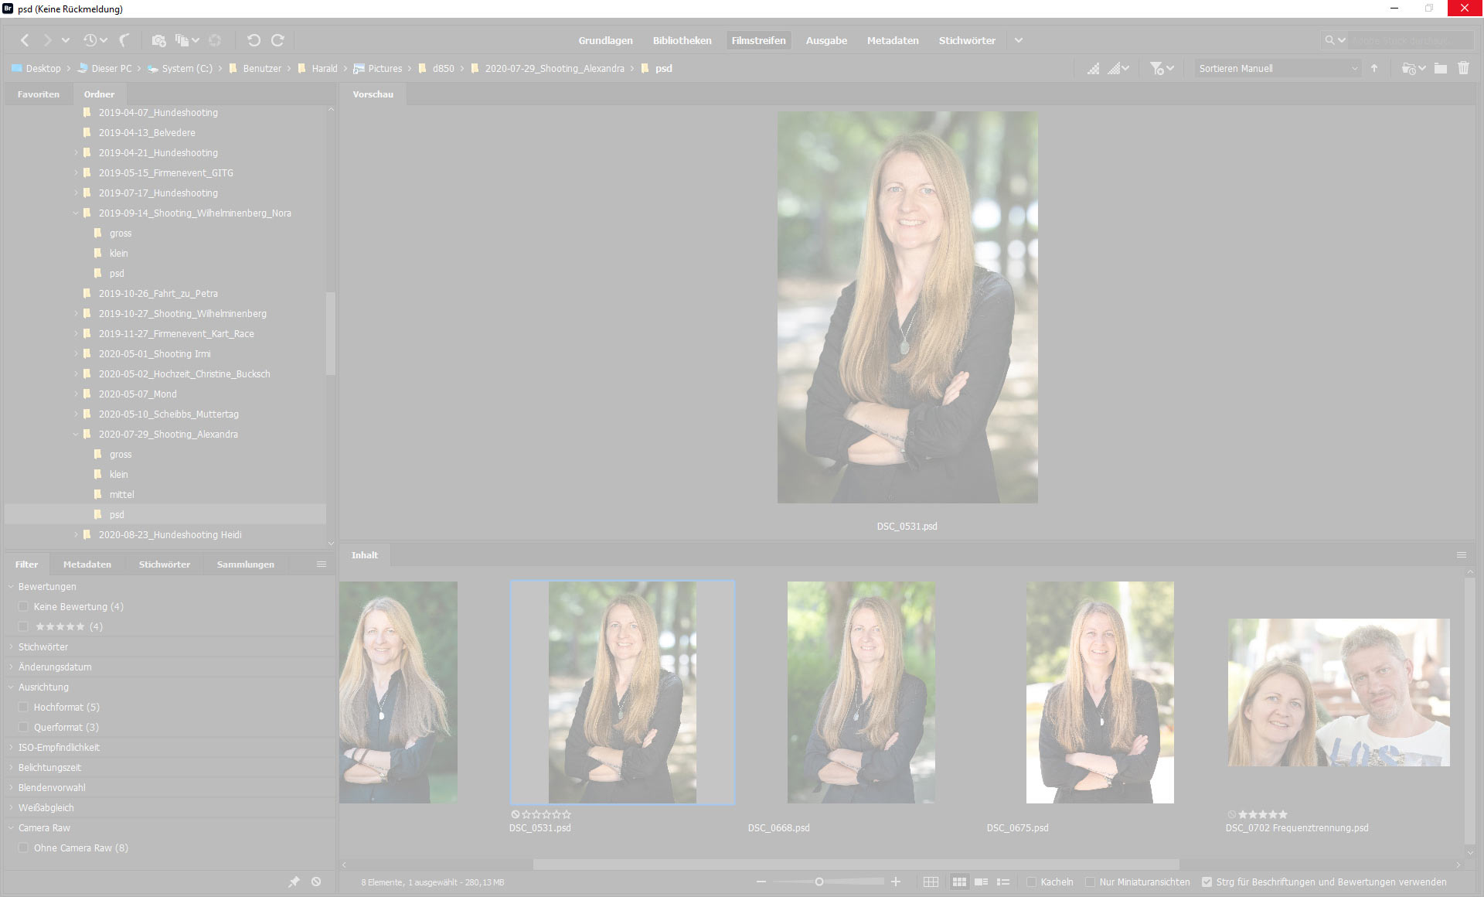Navigate to Pictures in the breadcrumb path
The height and width of the screenshot is (897, 1484).
[x=385, y=68]
